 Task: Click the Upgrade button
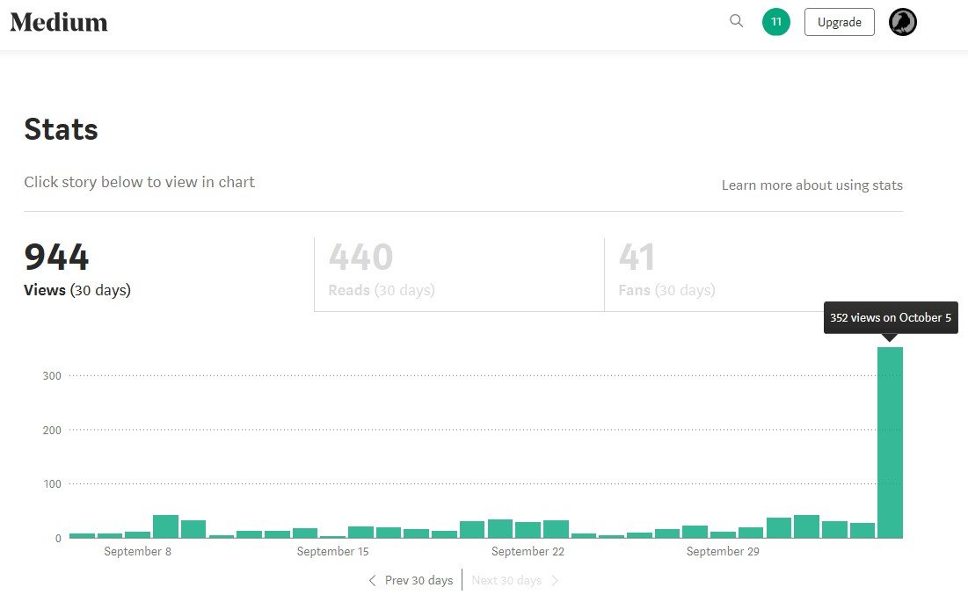pyautogui.click(x=839, y=22)
